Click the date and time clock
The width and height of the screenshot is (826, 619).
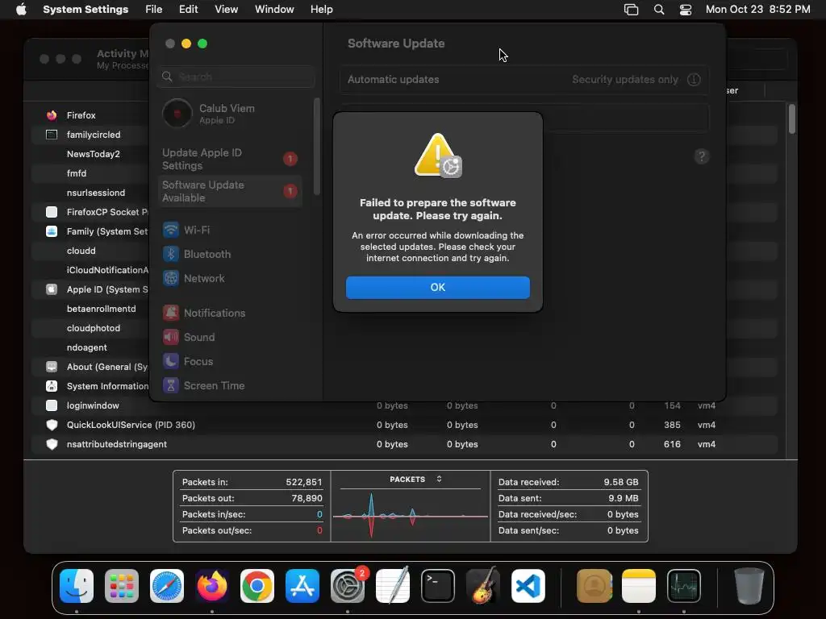(757, 10)
